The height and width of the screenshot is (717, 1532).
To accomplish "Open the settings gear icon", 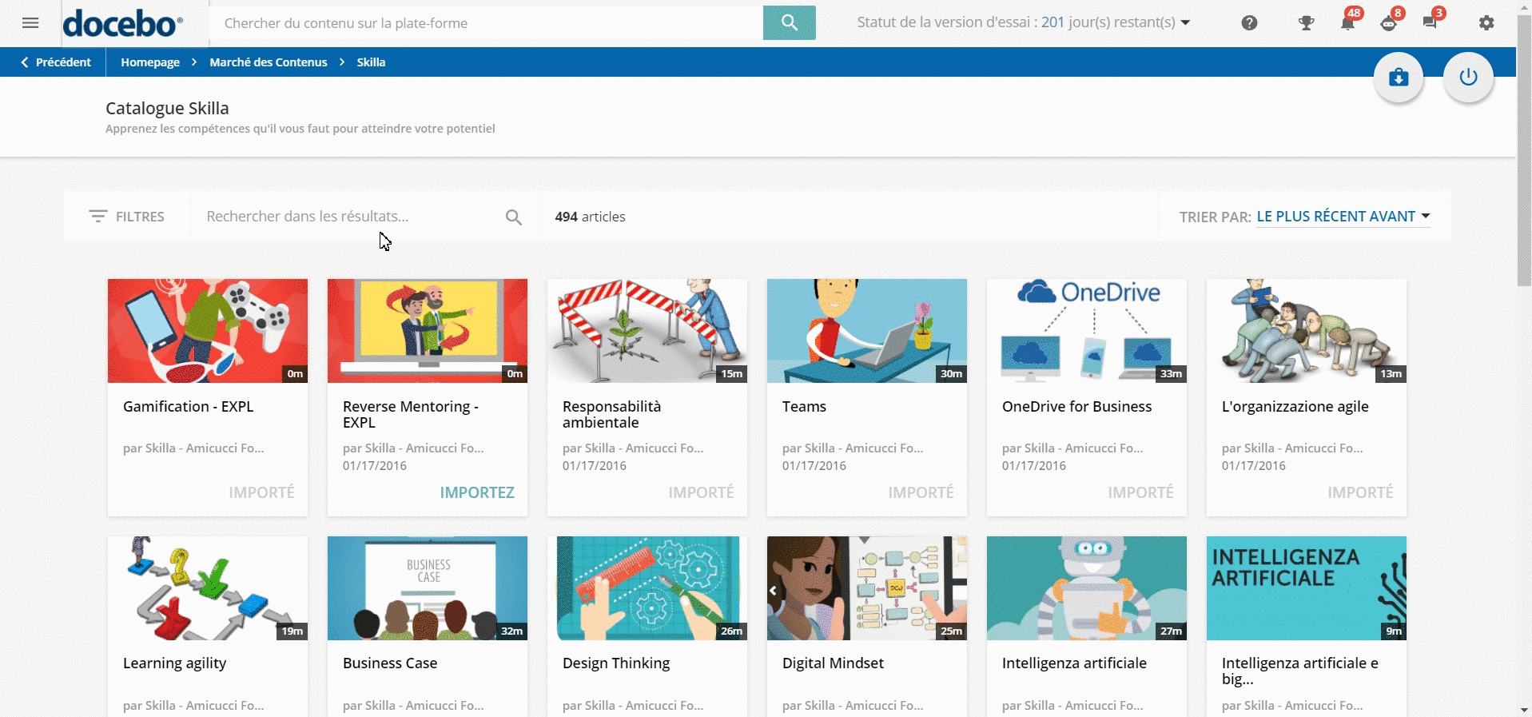I will point(1486,23).
